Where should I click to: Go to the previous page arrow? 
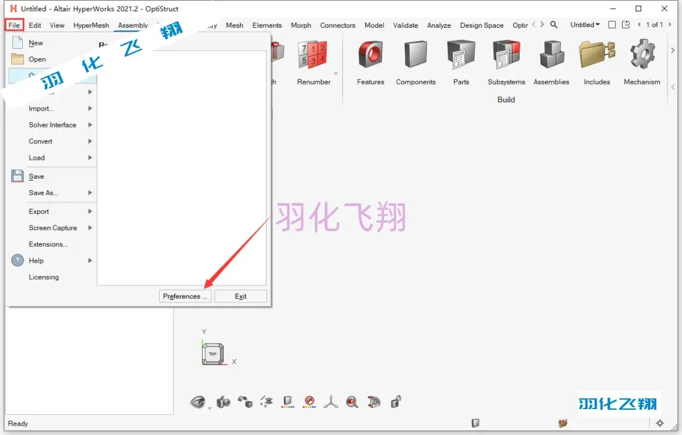639,25
